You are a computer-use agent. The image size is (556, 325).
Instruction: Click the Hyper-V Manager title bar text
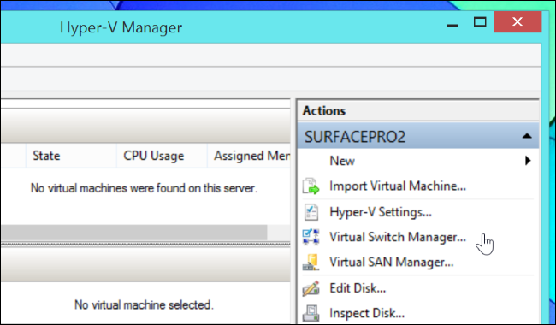(x=121, y=27)
